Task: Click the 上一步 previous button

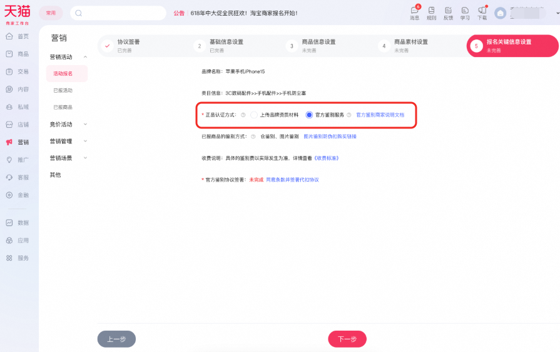Action: coord(116,339)
